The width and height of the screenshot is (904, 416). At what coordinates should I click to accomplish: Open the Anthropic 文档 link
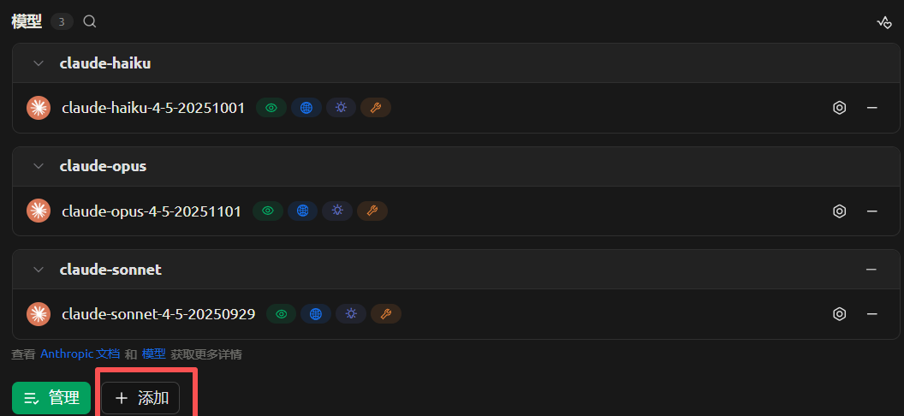click(x=80, y=354)
